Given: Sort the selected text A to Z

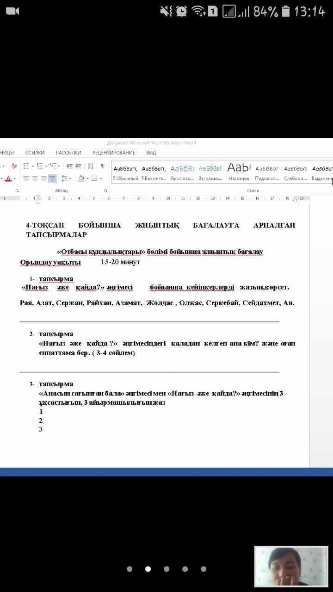Looking at the screenshot, I should point(91,166).
